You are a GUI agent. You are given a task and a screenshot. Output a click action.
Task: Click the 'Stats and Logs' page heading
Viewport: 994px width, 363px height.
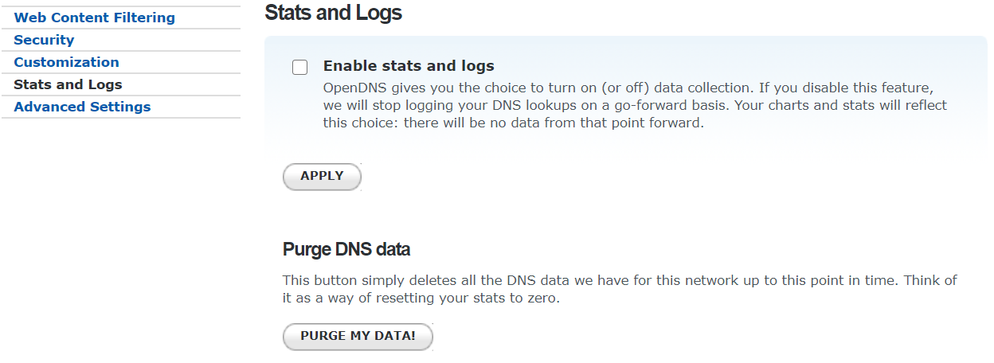[333, 13]
